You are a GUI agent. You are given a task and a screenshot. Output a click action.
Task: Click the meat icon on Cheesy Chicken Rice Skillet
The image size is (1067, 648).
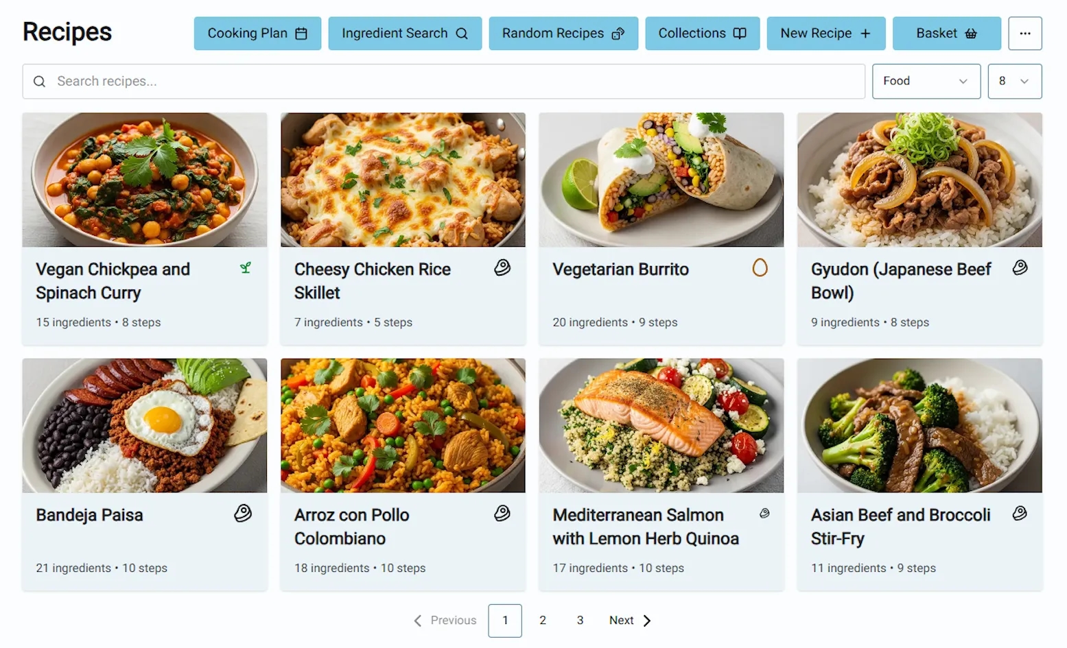(502, 267)
